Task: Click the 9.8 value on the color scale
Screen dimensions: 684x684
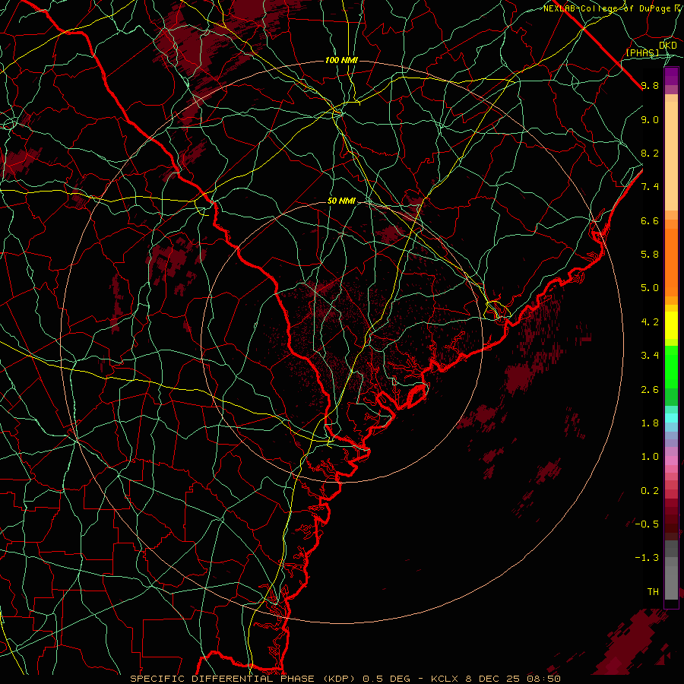Action: (x=650, y=85)
